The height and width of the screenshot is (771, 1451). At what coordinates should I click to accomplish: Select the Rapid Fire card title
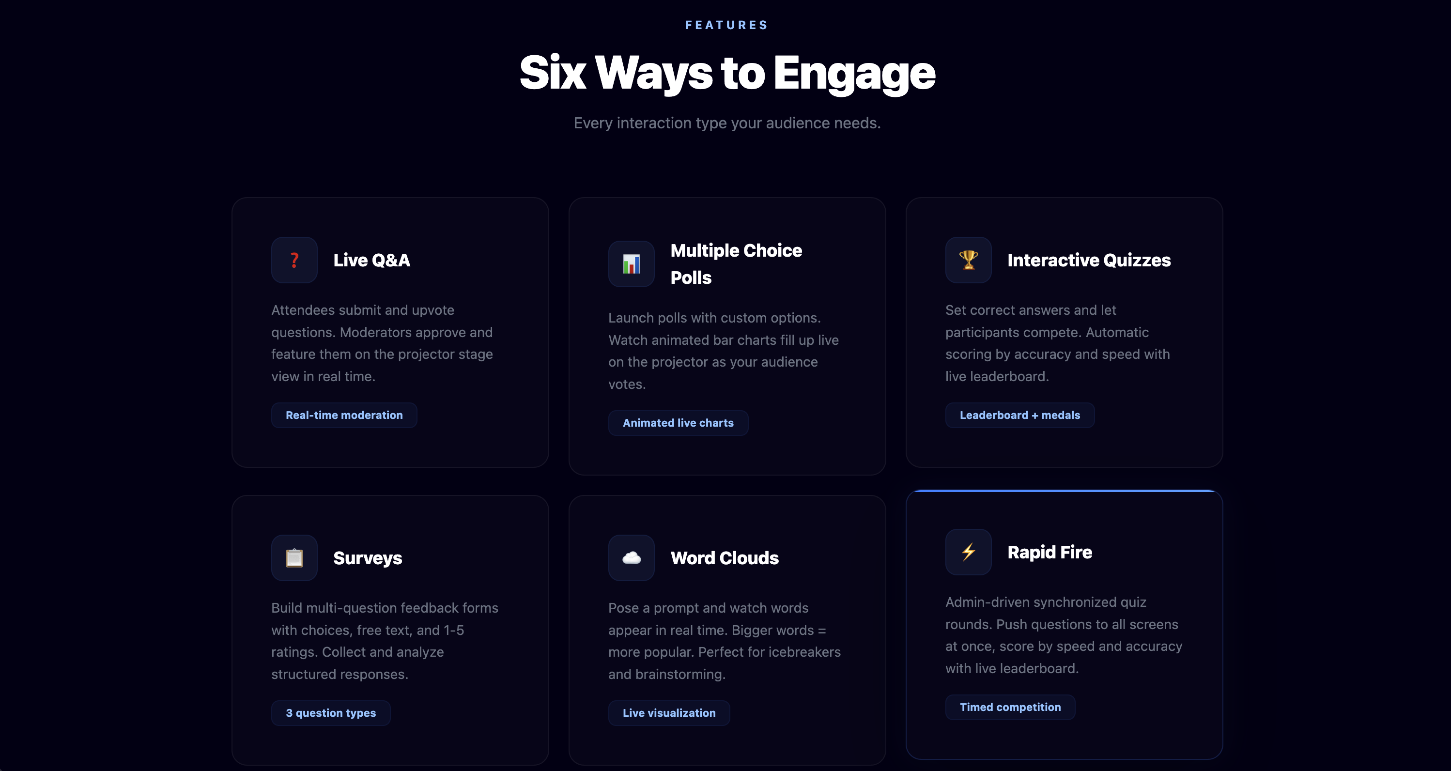click(x=1050, y=553)
